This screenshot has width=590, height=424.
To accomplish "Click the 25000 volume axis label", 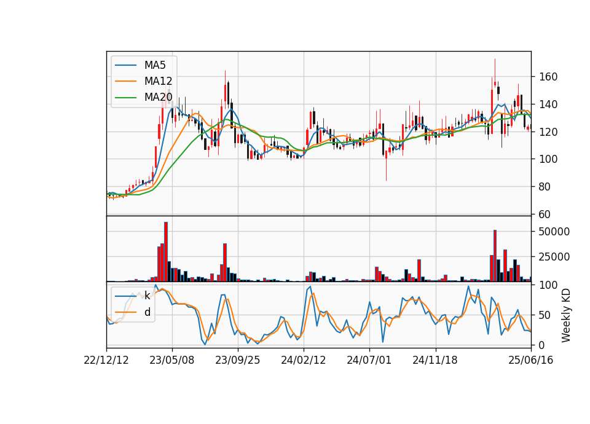I will 554,257.
